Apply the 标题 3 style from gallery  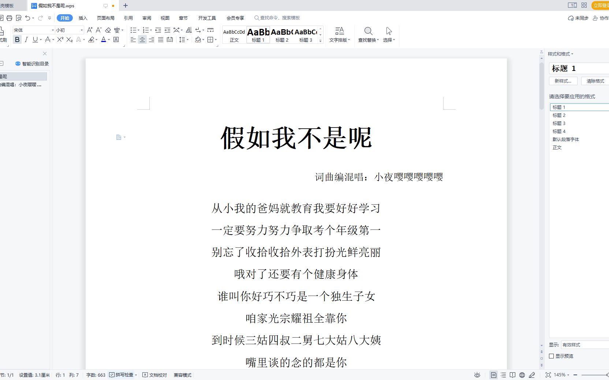pos(306,35)
